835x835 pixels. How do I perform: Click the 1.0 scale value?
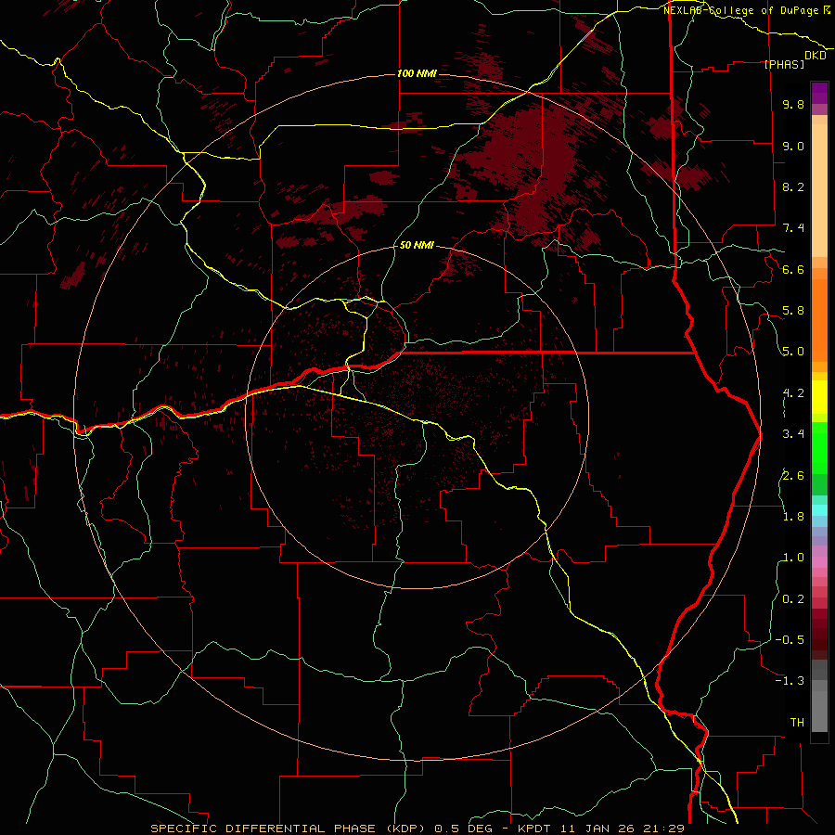click(x=793, y=558)
